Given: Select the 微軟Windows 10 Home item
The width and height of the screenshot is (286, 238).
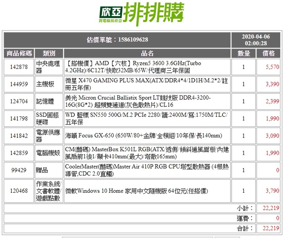Looking at the screenshot, I should [147, 191].
